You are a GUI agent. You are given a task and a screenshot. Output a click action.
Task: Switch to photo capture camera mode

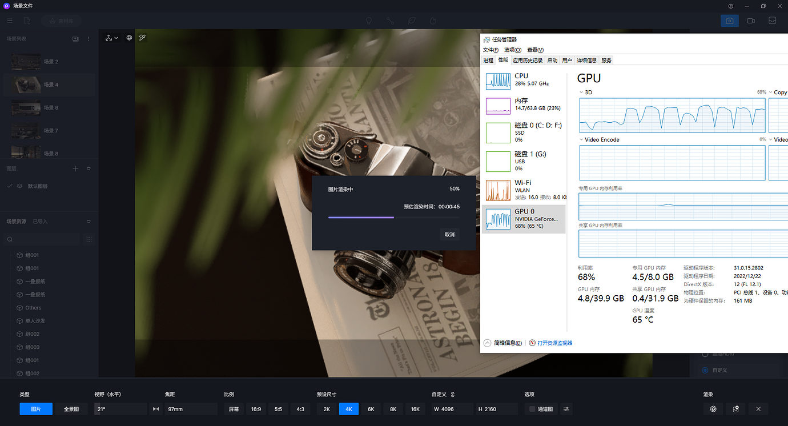coord(729,21)
